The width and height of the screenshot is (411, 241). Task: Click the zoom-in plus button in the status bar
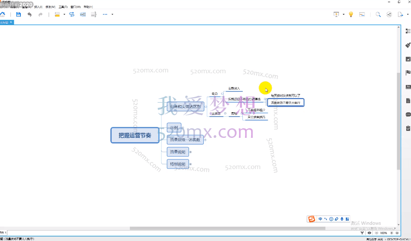pyautogui.click(x=391, y=233)
